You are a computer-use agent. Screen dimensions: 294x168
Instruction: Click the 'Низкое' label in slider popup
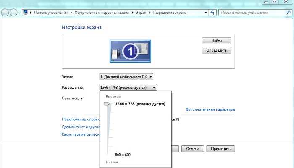coord(112,162)
